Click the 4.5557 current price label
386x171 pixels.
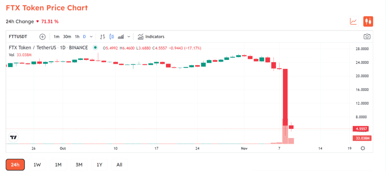point(361,129)
